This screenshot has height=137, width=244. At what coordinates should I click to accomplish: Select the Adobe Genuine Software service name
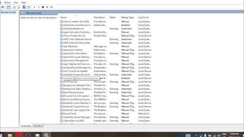tap(77, 25)
